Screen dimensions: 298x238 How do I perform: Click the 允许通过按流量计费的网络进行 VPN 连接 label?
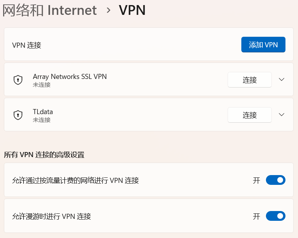(75, 181)
